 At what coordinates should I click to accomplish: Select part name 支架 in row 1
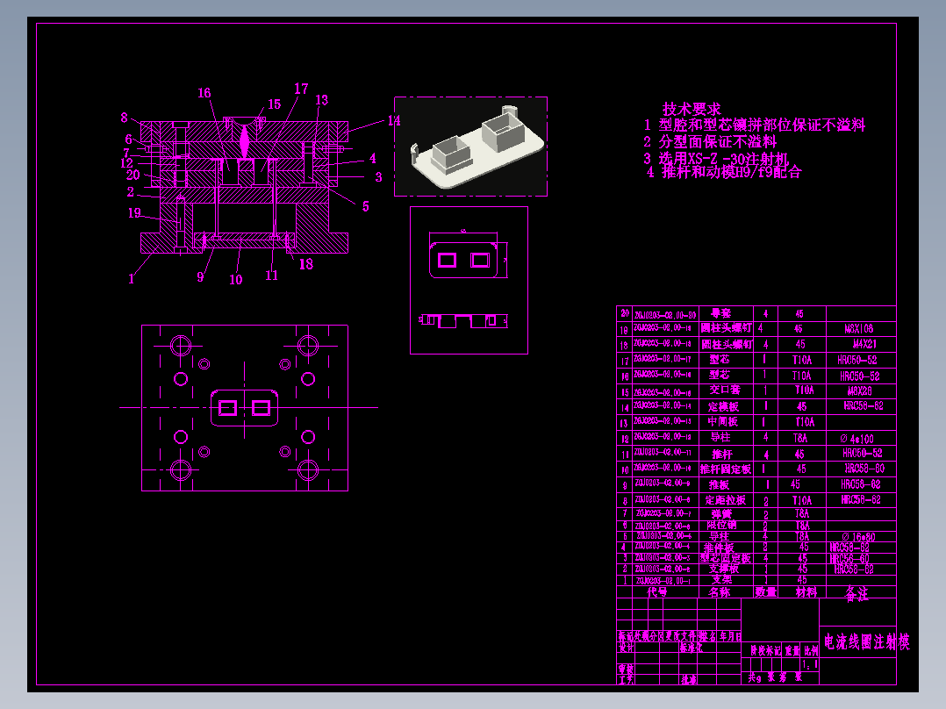(721, 580)
